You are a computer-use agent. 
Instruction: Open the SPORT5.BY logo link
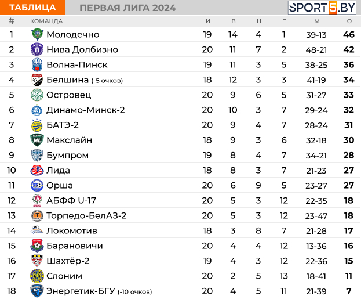pyautogui.click(x=322, y=8)
